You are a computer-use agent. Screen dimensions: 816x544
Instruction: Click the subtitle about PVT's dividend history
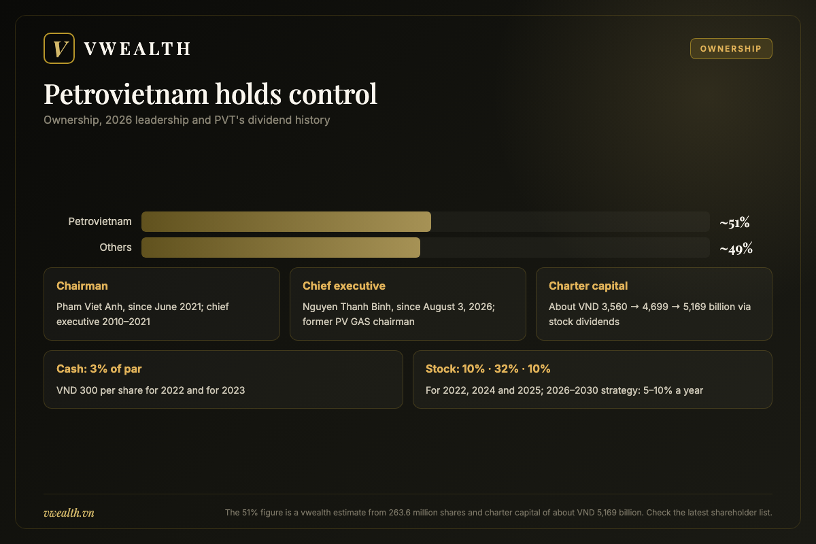[x=187, y=120]
